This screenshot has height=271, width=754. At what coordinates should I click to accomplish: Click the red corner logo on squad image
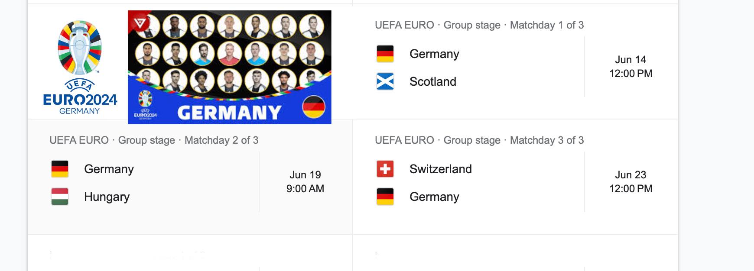[139, 22]
